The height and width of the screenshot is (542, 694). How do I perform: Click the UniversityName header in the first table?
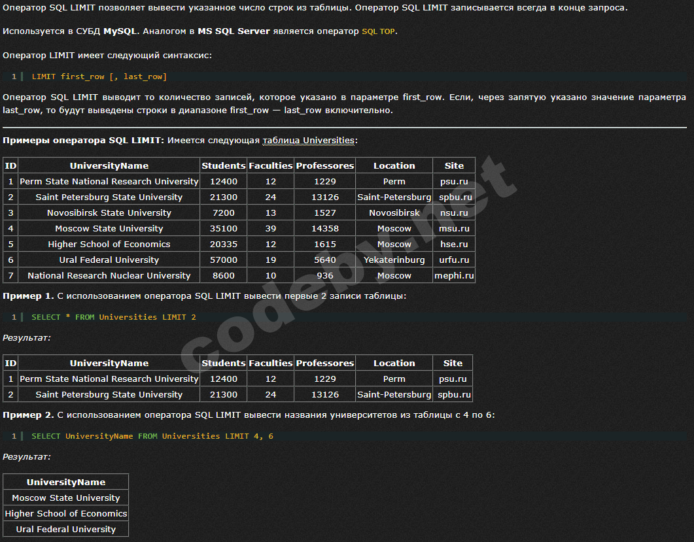[x=109, y=165]
